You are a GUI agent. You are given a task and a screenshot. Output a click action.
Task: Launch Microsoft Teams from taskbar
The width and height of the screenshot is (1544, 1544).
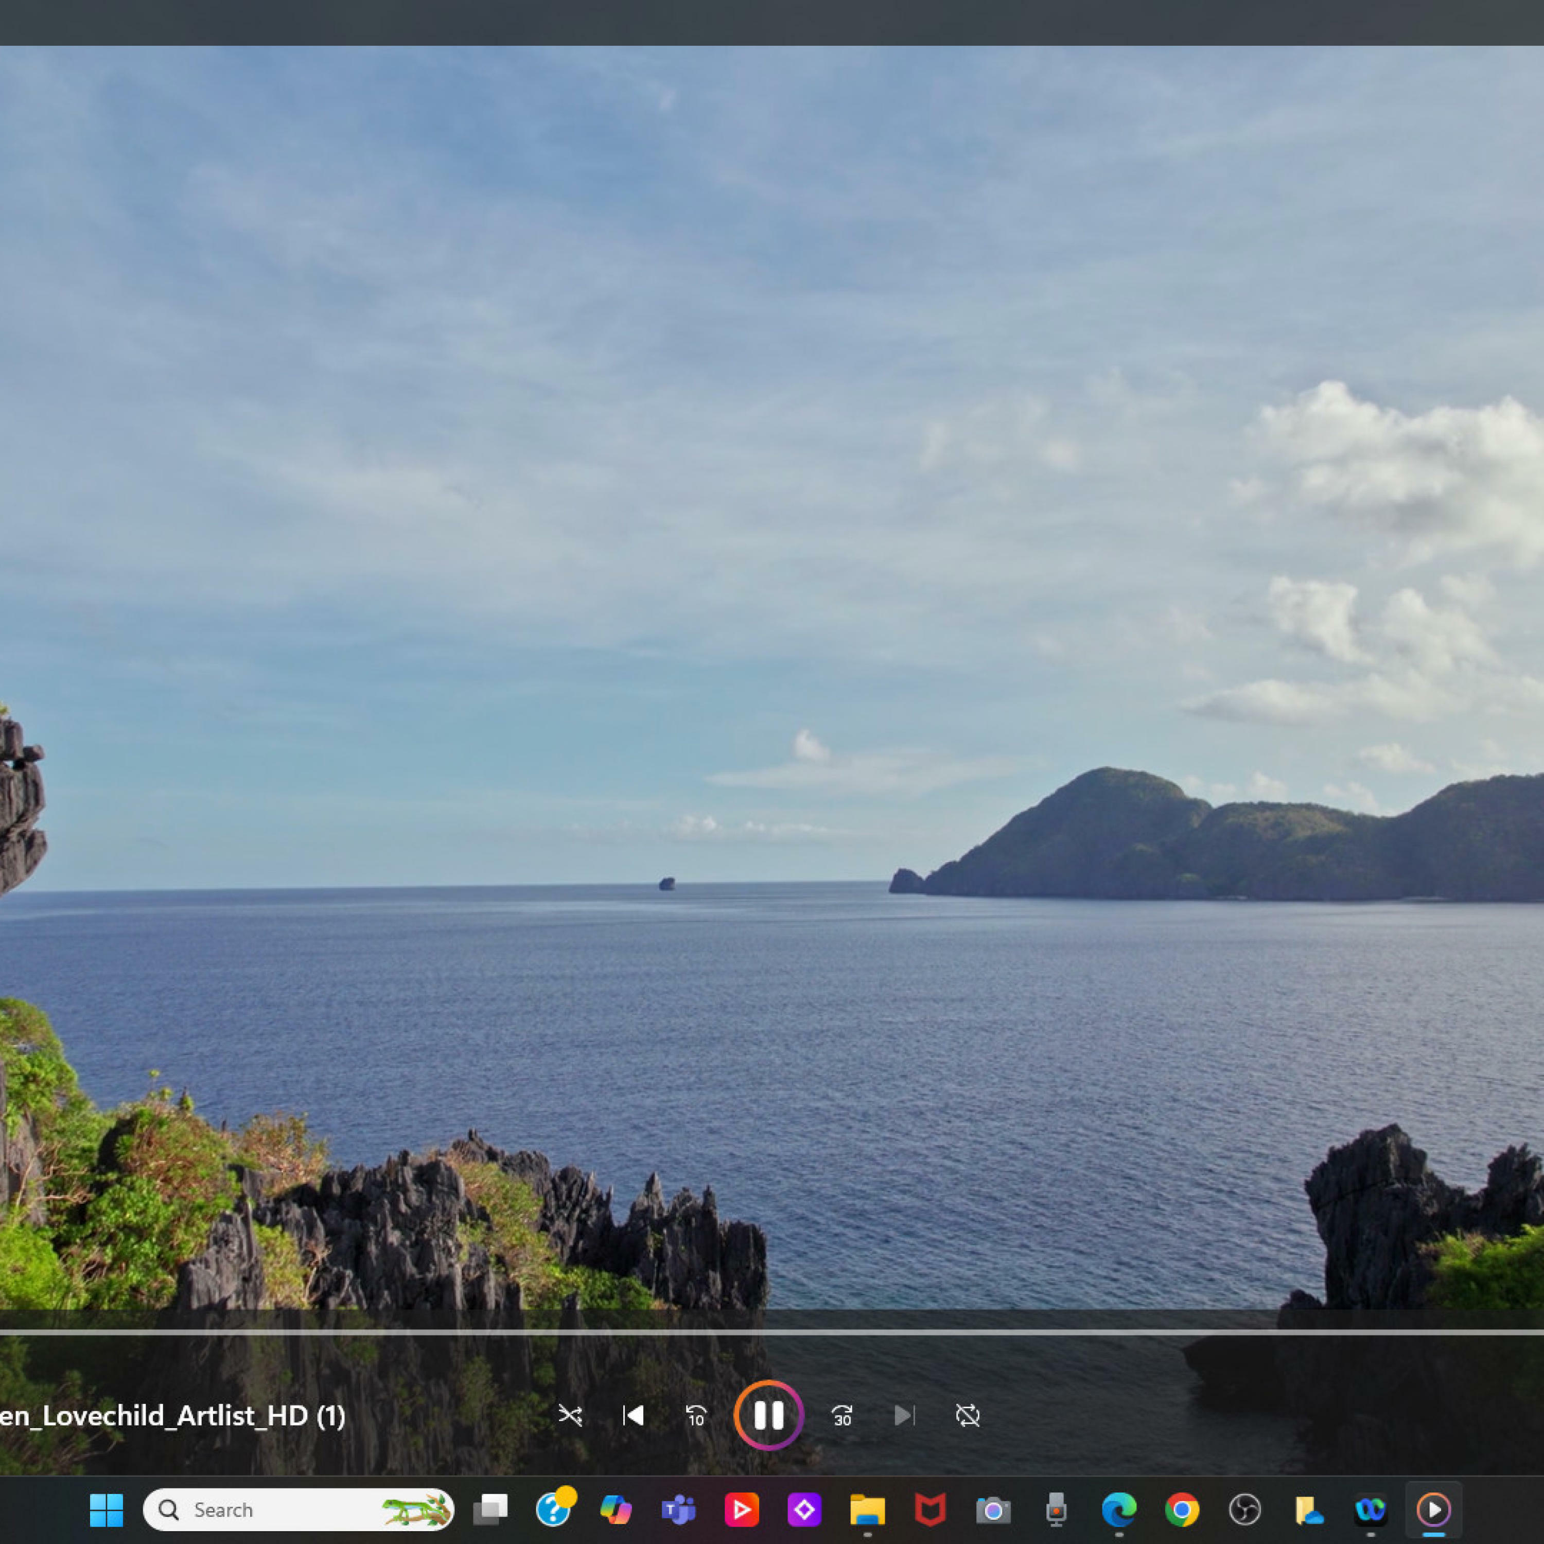[x=678, y=1510]
